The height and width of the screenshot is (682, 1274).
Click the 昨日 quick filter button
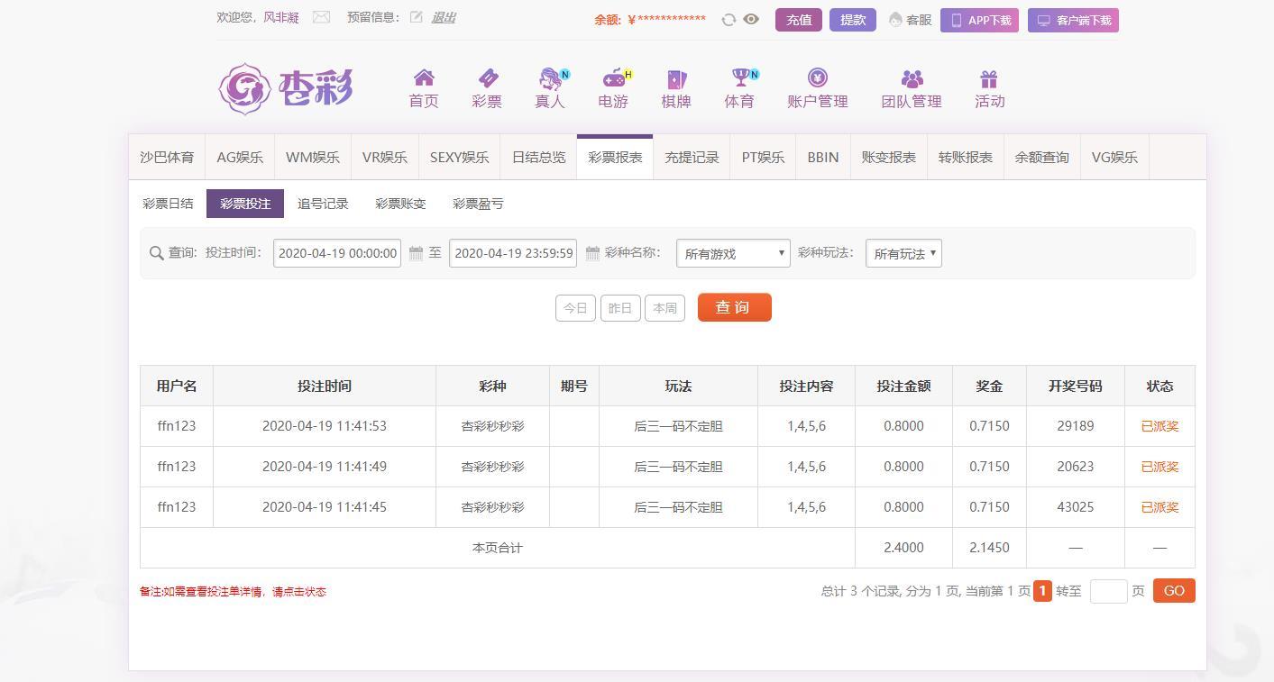pyautogui.click(x=620, y=308)
